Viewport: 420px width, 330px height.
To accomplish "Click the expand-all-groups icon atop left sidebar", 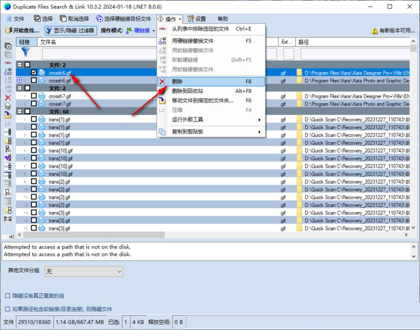I will [8, 46].
